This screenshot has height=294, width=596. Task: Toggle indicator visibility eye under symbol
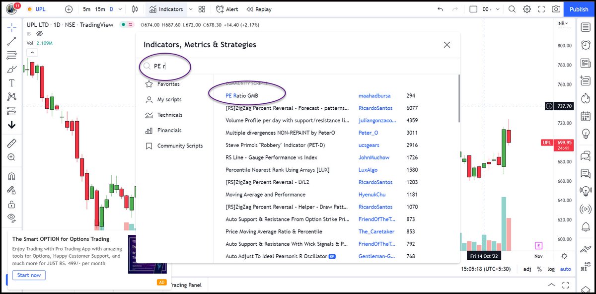pyautogui.click(x=39, y=34)
